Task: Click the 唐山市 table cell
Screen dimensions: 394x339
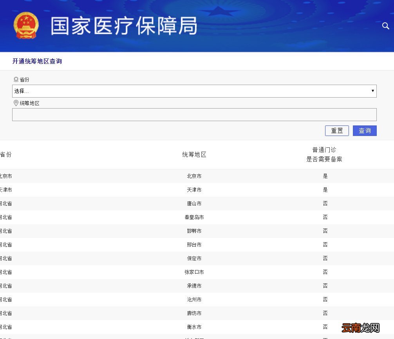Action: click(x=194, y=203)
